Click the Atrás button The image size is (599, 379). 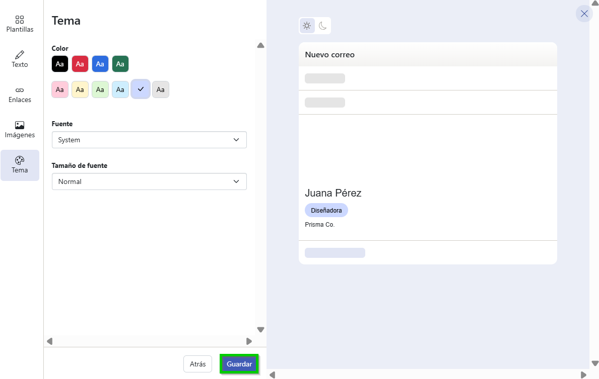pyautogui.click(x=197, y=364)
